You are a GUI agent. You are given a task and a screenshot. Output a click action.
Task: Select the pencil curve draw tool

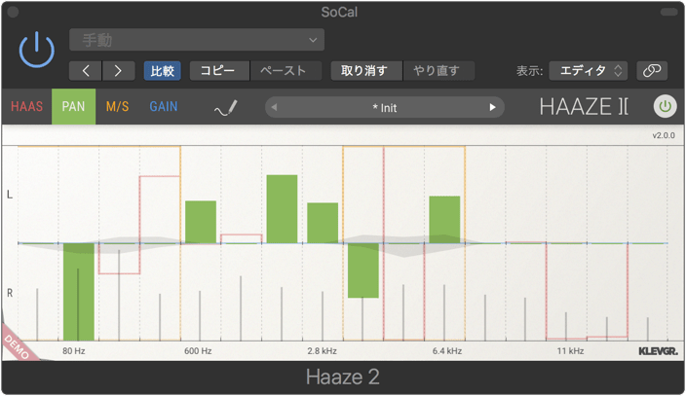pos(226,108)
